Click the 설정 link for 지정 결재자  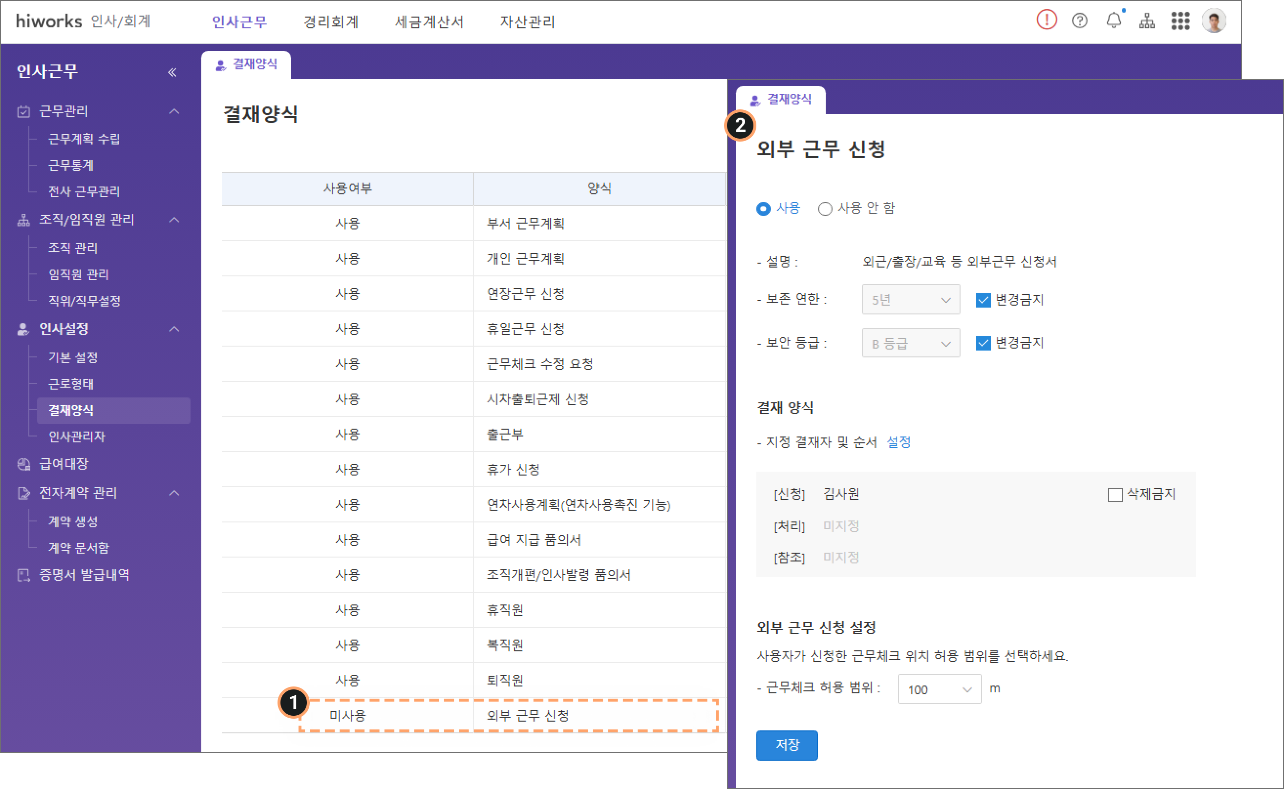898,442
